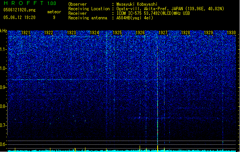Select the filename 0506121920.png
This screenshot has height=152, width=240.
click(19, 10)
